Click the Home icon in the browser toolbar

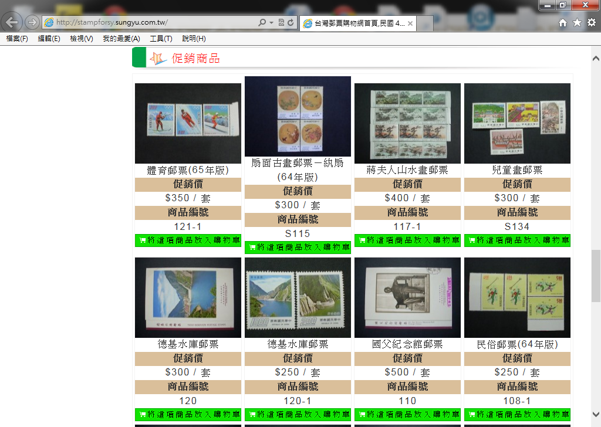click(x=562, y=22)
